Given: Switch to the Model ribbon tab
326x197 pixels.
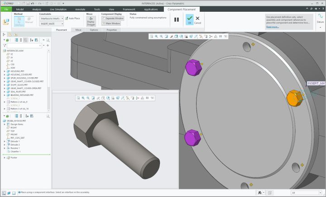Looking at the screenshot, I should tap(20, 9).
